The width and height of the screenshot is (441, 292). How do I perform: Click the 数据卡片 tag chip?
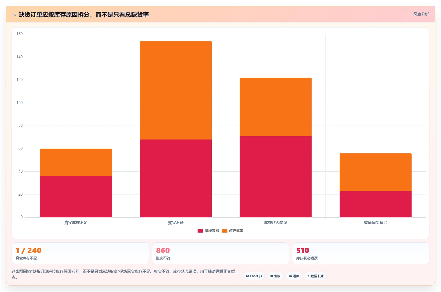[315, 276]
